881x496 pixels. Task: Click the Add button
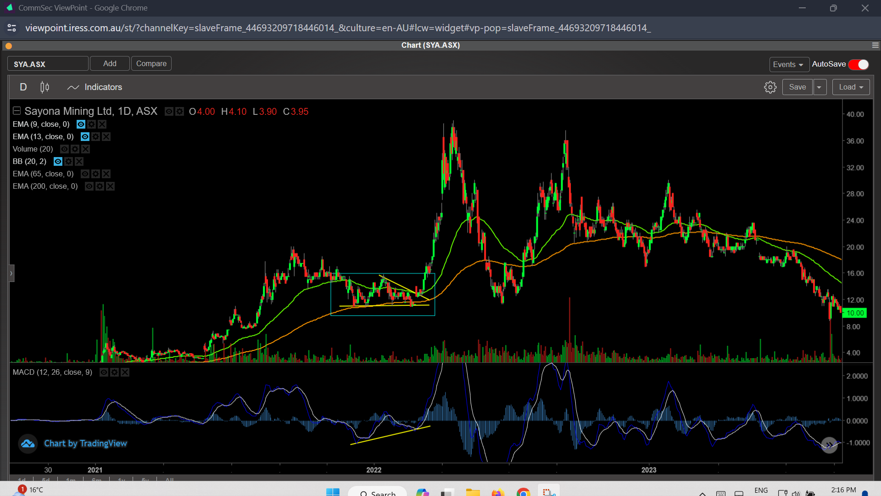coord(110,63)
